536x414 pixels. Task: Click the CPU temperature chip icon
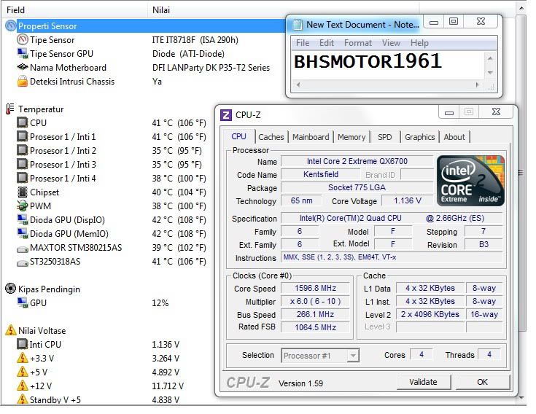tap(22, 122)
